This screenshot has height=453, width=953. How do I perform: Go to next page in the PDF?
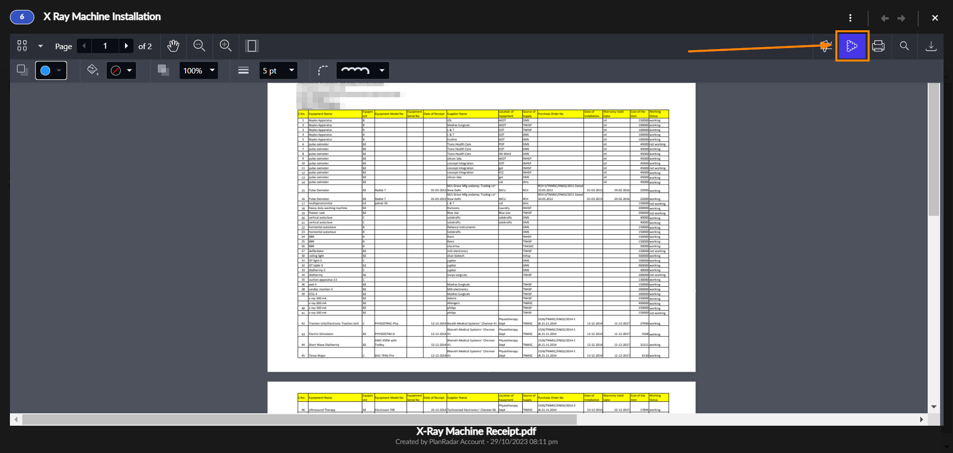tap(127, 46)
